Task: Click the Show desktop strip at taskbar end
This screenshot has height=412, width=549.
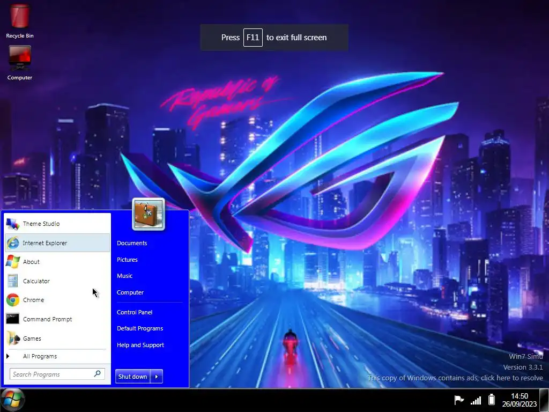Action: 544,400
